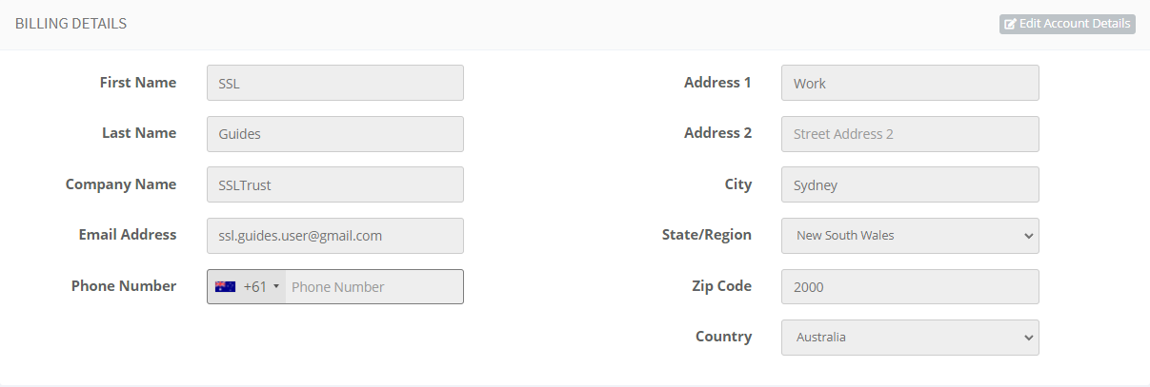Image resolution: width=1150 pixels, height=387 pixels.
Task: Click the Phone Number label
Action: click(124, 286)
